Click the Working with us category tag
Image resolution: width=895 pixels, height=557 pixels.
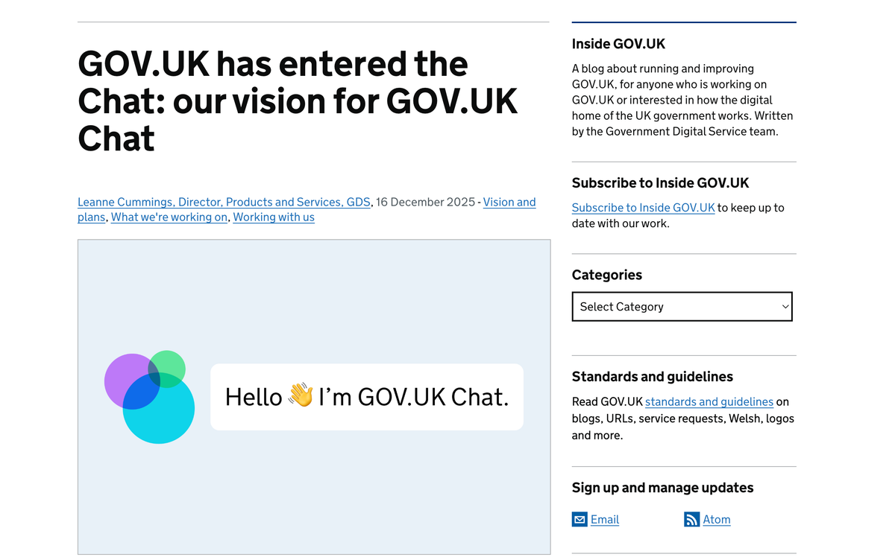[274, 217]
